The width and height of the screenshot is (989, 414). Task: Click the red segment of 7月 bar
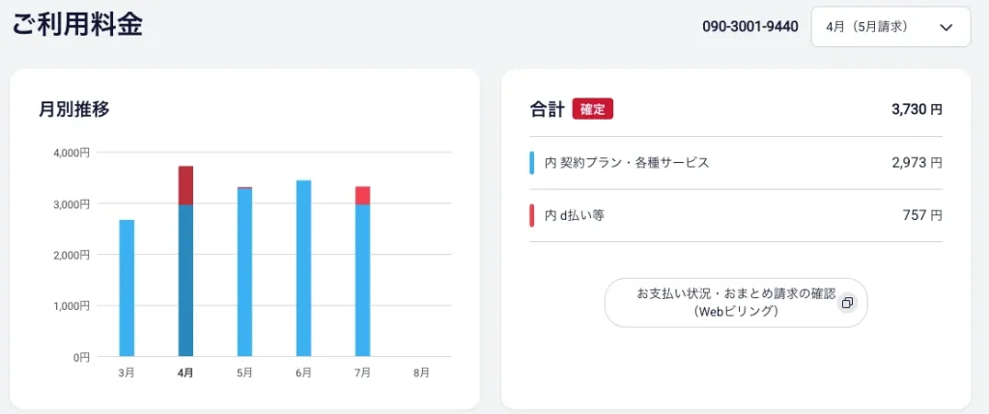tap(363, 195)
